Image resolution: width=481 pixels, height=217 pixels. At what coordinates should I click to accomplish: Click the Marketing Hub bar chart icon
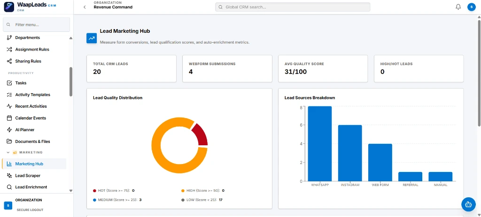9,164
